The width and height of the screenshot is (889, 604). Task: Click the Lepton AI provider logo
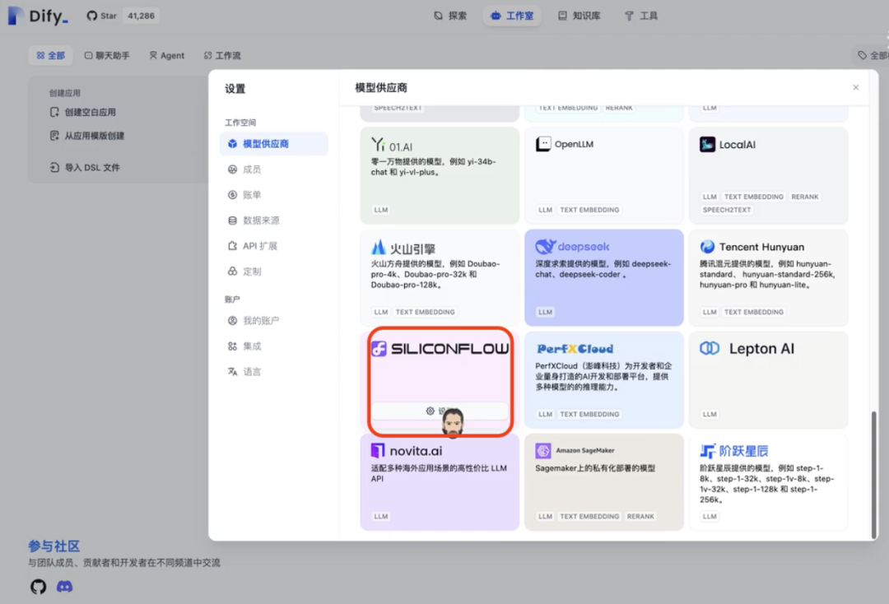(710, 348)
